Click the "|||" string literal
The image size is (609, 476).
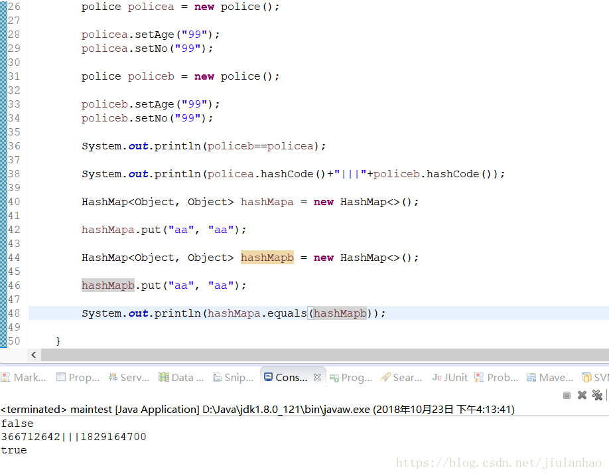(x=350, y=174)
